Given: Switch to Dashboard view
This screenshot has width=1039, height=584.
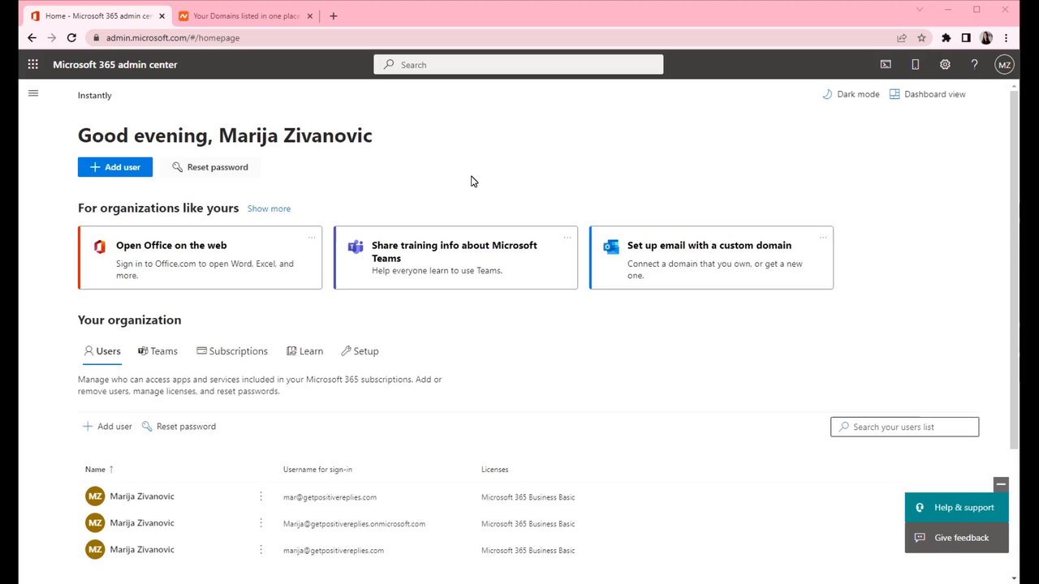Looking at the screenshot, I should click(x=927, y=94).
